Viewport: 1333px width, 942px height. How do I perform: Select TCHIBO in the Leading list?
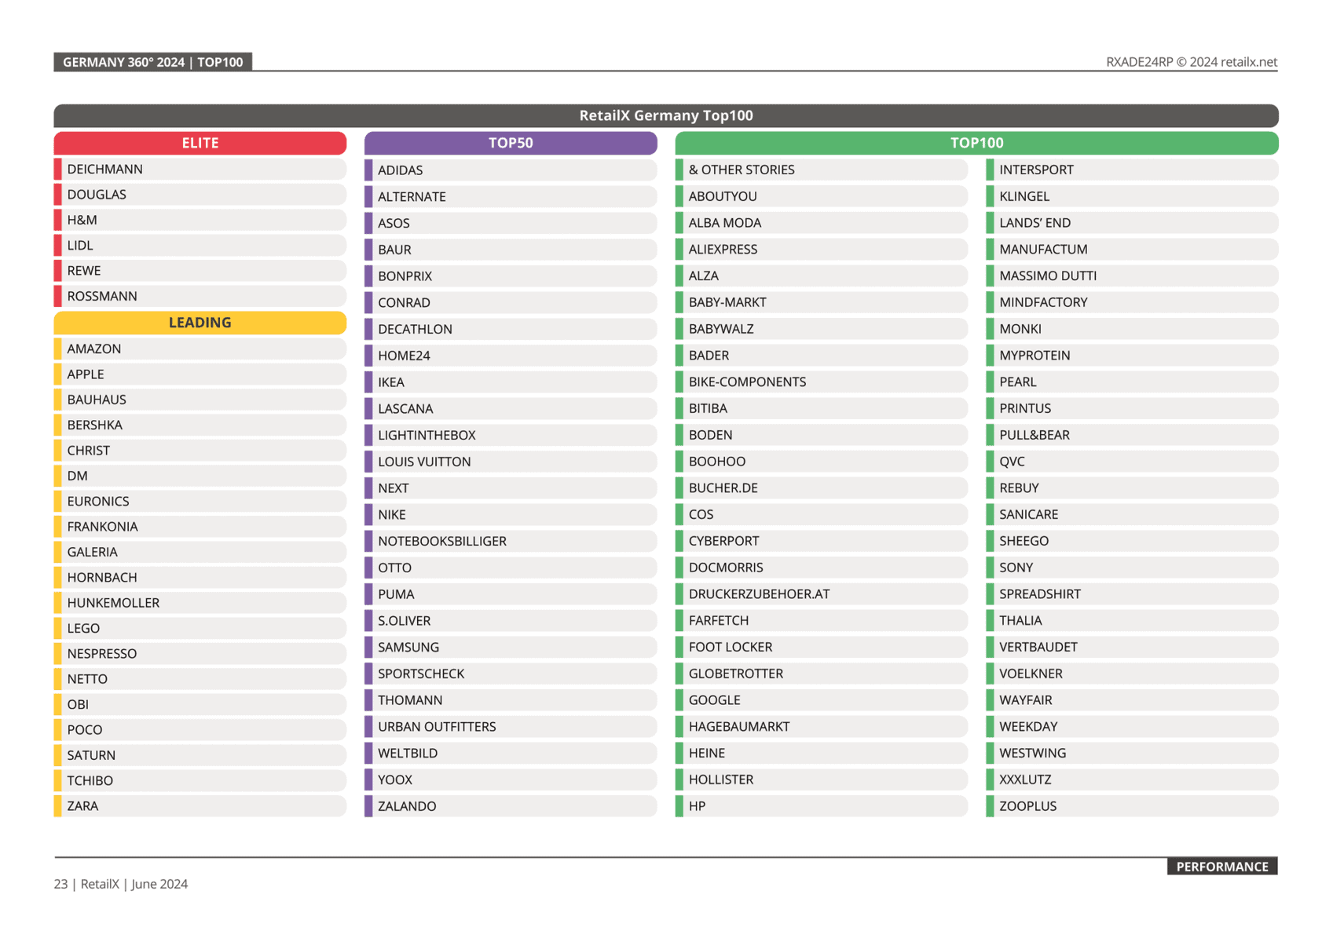(200, 780)
